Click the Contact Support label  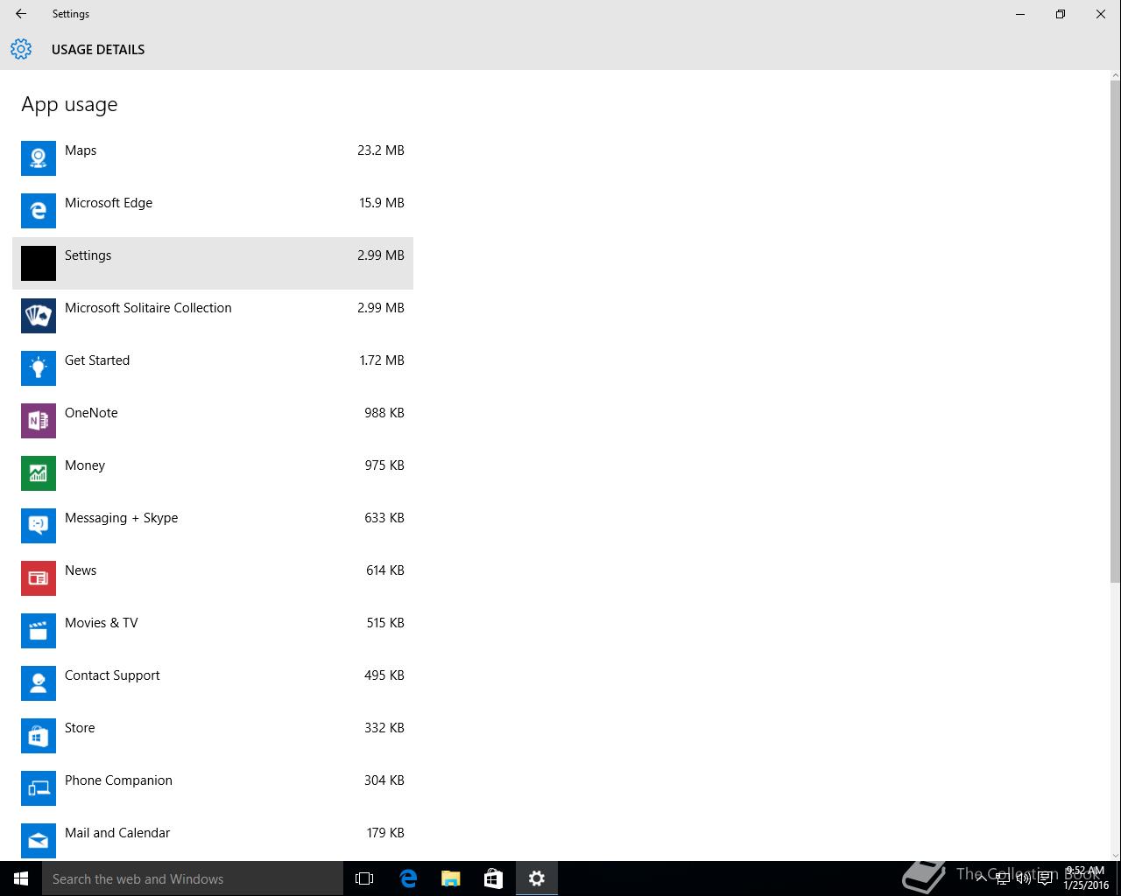(x=112, y=675)
